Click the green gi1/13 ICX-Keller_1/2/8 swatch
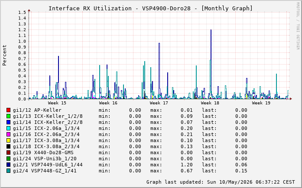302x188 pixels. 8,116
